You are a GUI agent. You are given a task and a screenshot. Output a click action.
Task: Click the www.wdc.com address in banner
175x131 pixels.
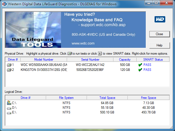pyautogui.click(x=83, y=43)
